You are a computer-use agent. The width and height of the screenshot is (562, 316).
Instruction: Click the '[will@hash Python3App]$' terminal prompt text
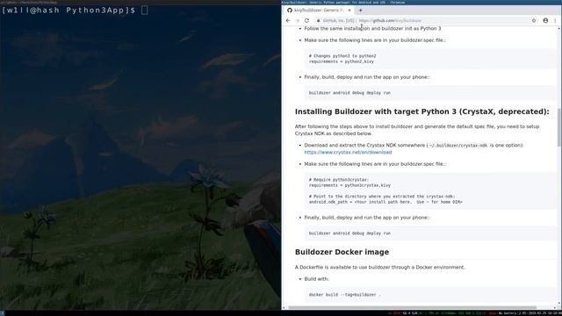(x=68, y=11)
